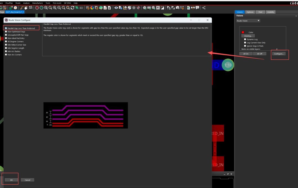Click the share icon in toolbar
Image resolution: width=298 pixels, height=188 pixels.
tap(204, 8)
